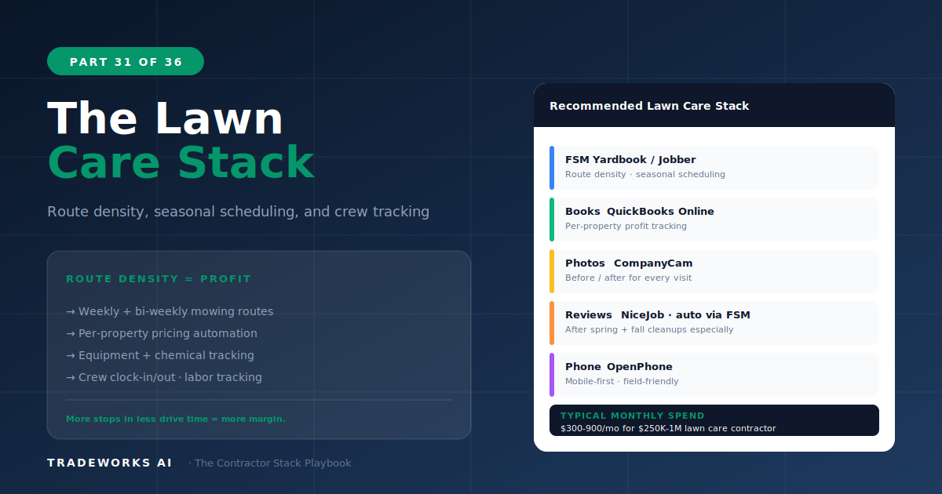
Task: Click 'Per-property profit tracking' description
Action: coord(626,226)
